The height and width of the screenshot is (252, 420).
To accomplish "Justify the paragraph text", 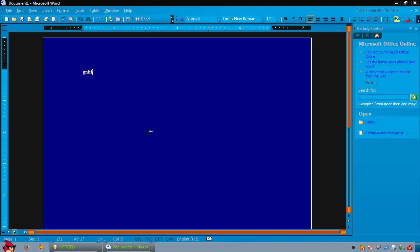I will click(x=333, y=19).
